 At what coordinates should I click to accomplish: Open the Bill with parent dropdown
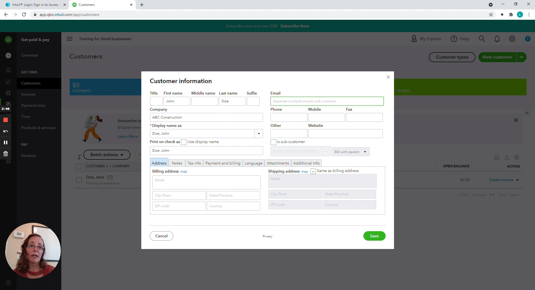coord(351,152)
